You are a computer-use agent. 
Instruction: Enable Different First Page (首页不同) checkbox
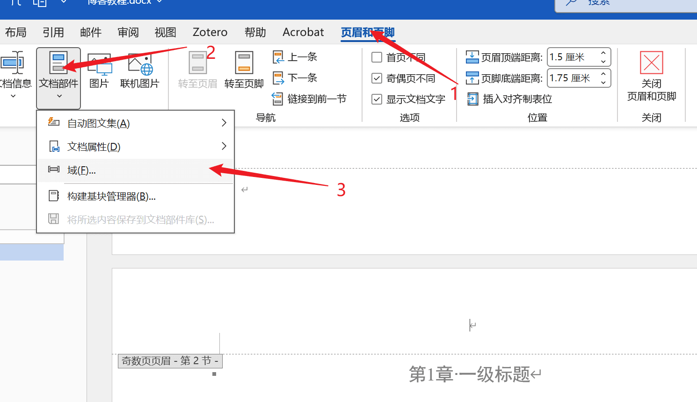[377, 57]
